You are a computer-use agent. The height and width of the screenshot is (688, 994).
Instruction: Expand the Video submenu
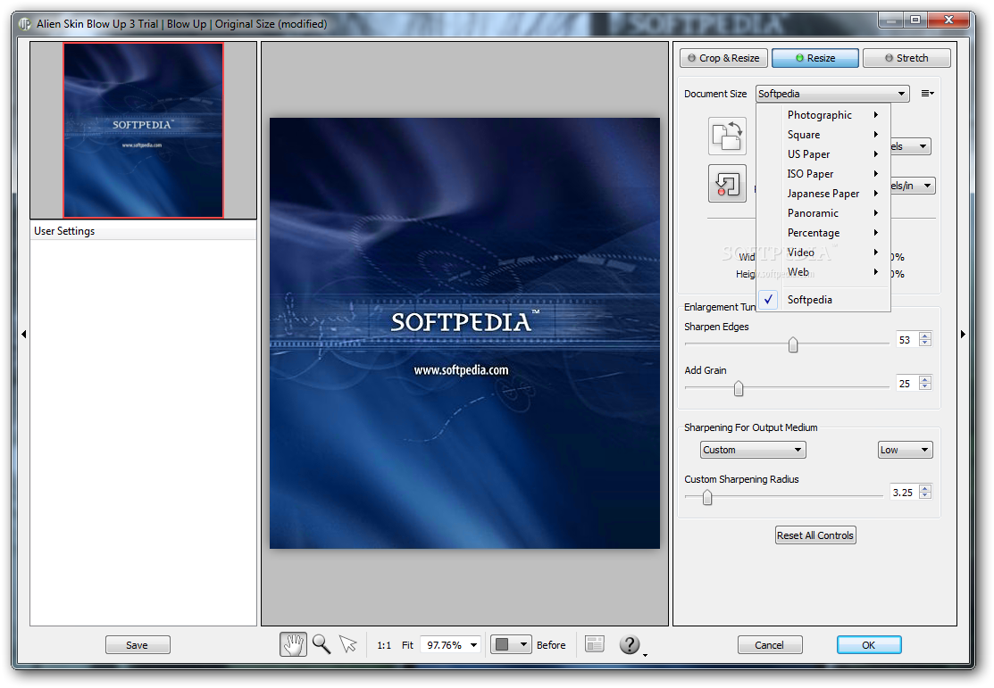(823, 253)
